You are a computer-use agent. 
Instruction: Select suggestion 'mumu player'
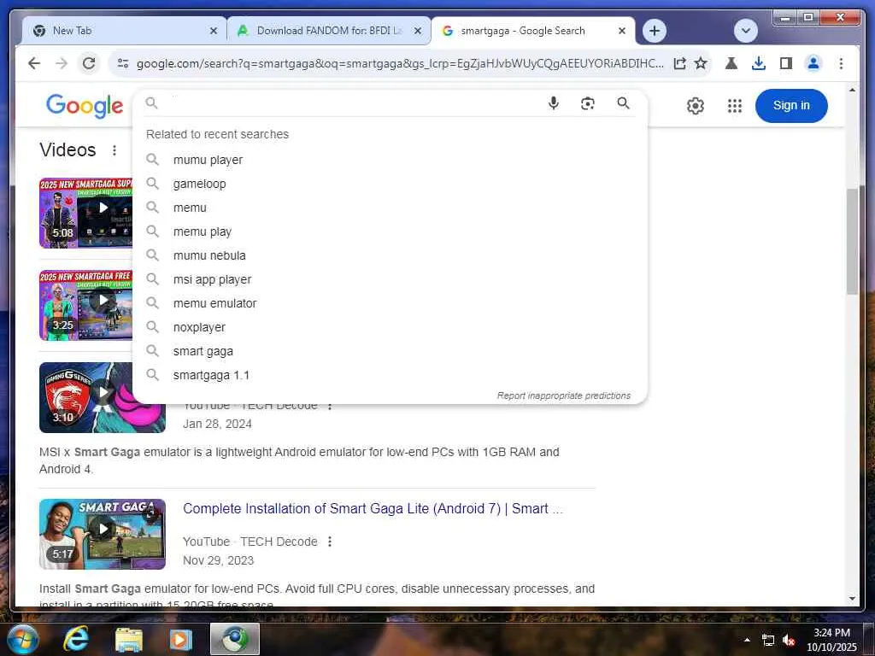click(390, 160)
